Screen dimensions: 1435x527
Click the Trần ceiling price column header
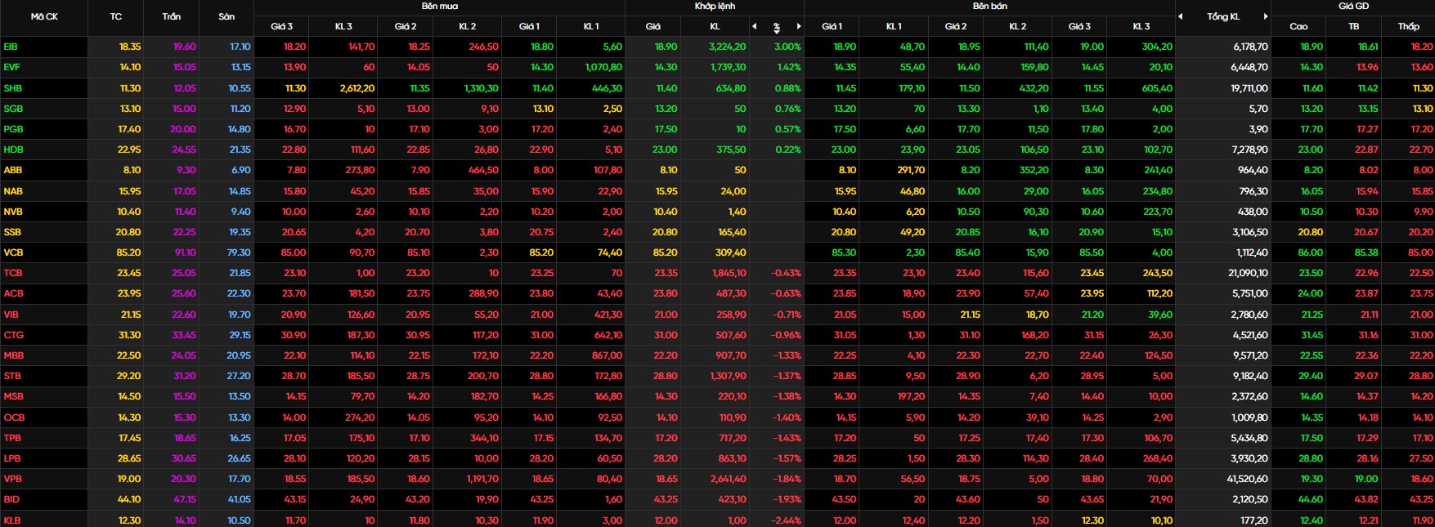point(171,16)
